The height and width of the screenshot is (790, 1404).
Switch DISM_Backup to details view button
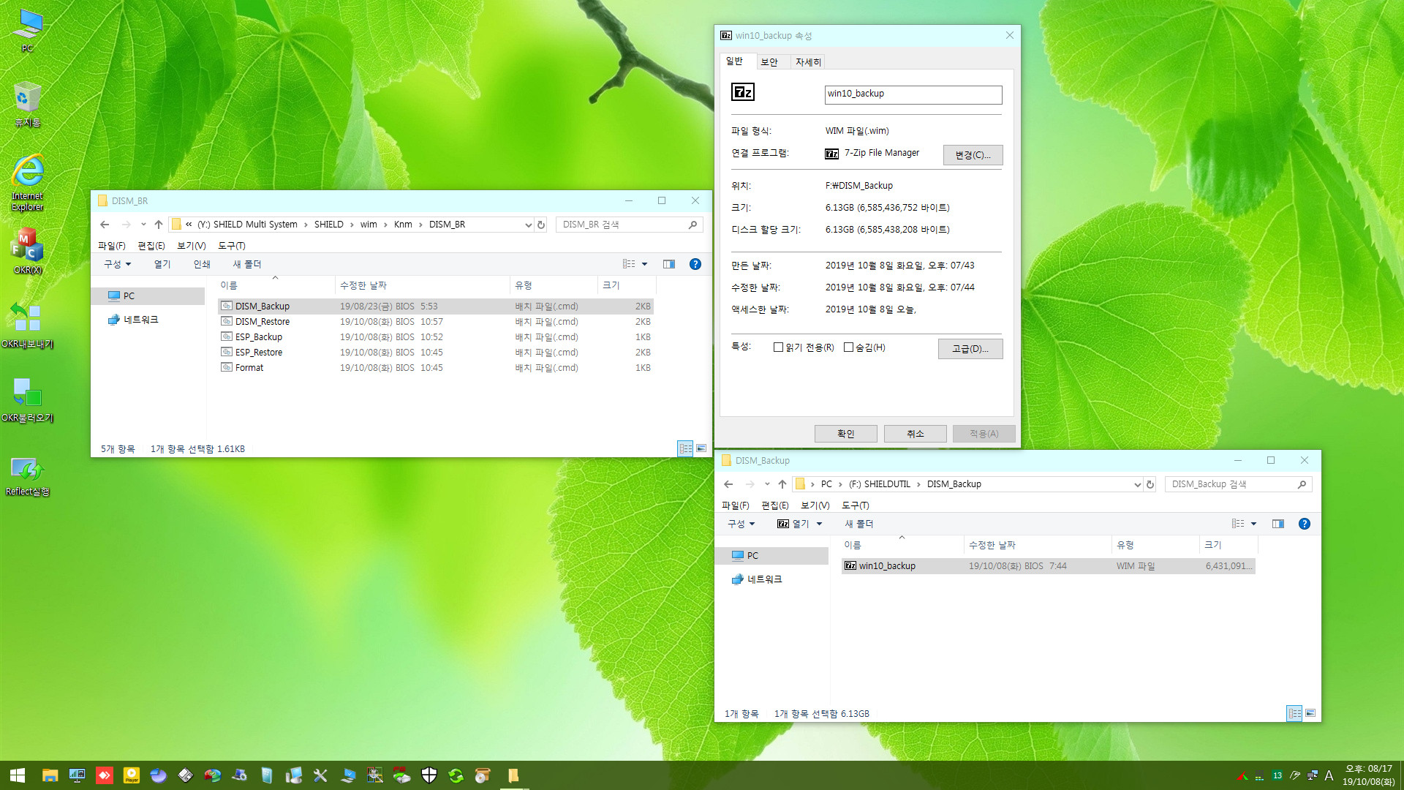click(1294, 713)
